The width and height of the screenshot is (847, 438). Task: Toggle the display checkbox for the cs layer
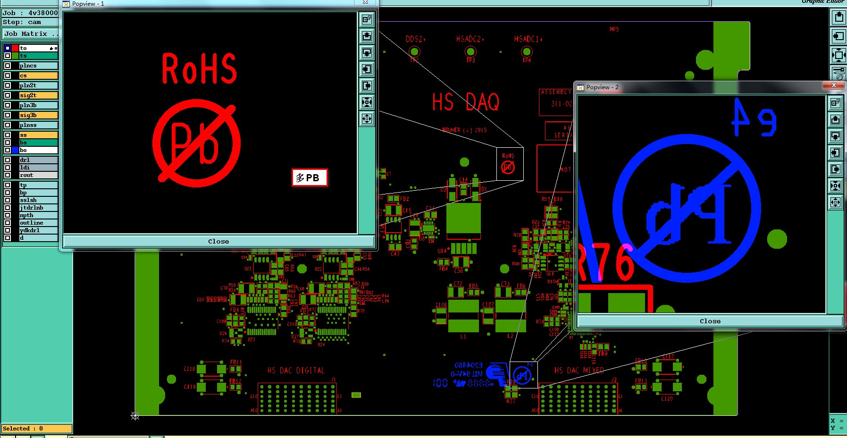pos(8,76)
